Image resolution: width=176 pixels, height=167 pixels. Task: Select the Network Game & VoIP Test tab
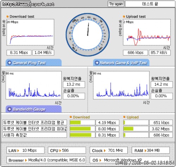coord(121,63)
